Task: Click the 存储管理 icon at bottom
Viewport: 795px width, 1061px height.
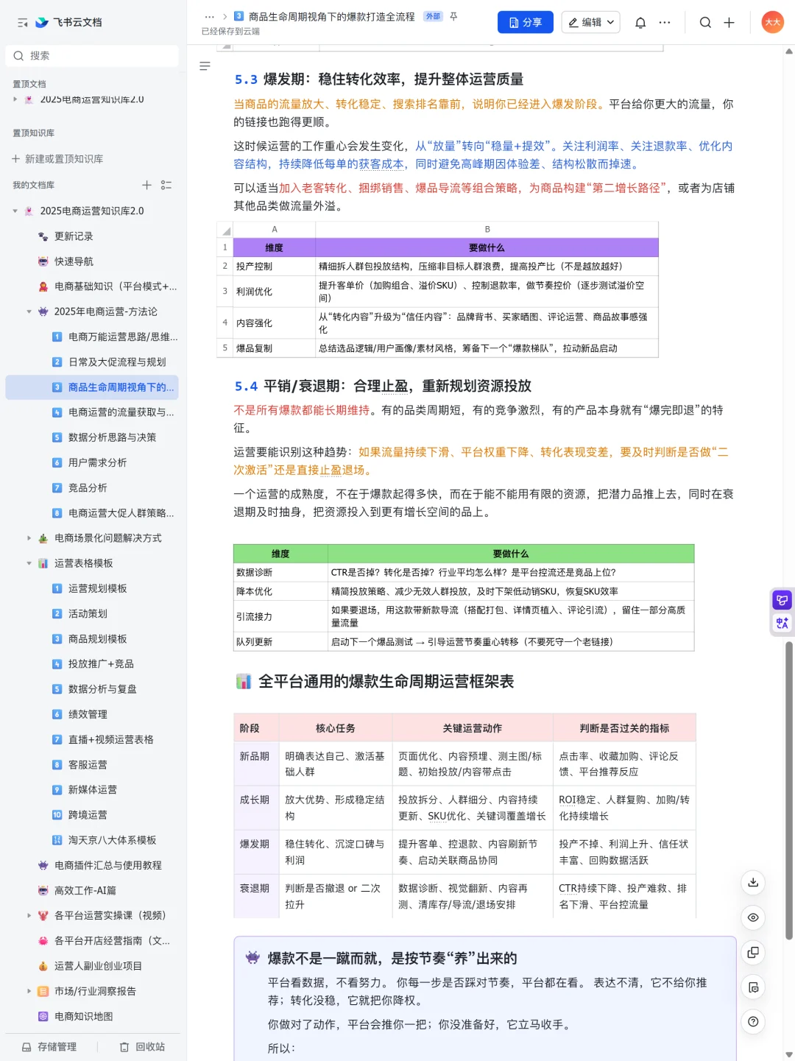Action: 26,1047
